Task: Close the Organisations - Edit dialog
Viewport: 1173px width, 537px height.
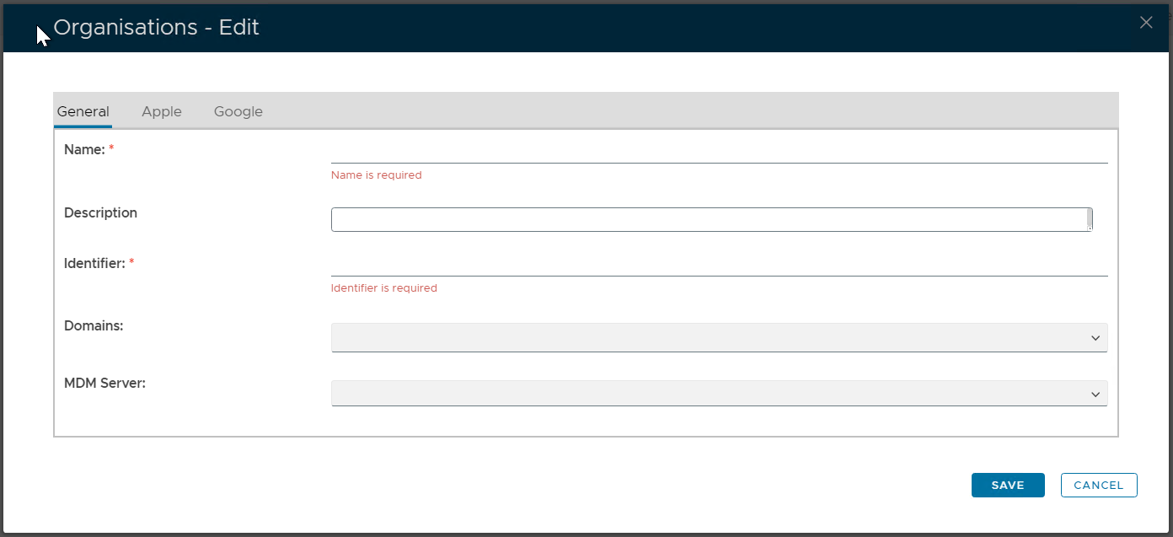Action: [x=1145, y=23]
